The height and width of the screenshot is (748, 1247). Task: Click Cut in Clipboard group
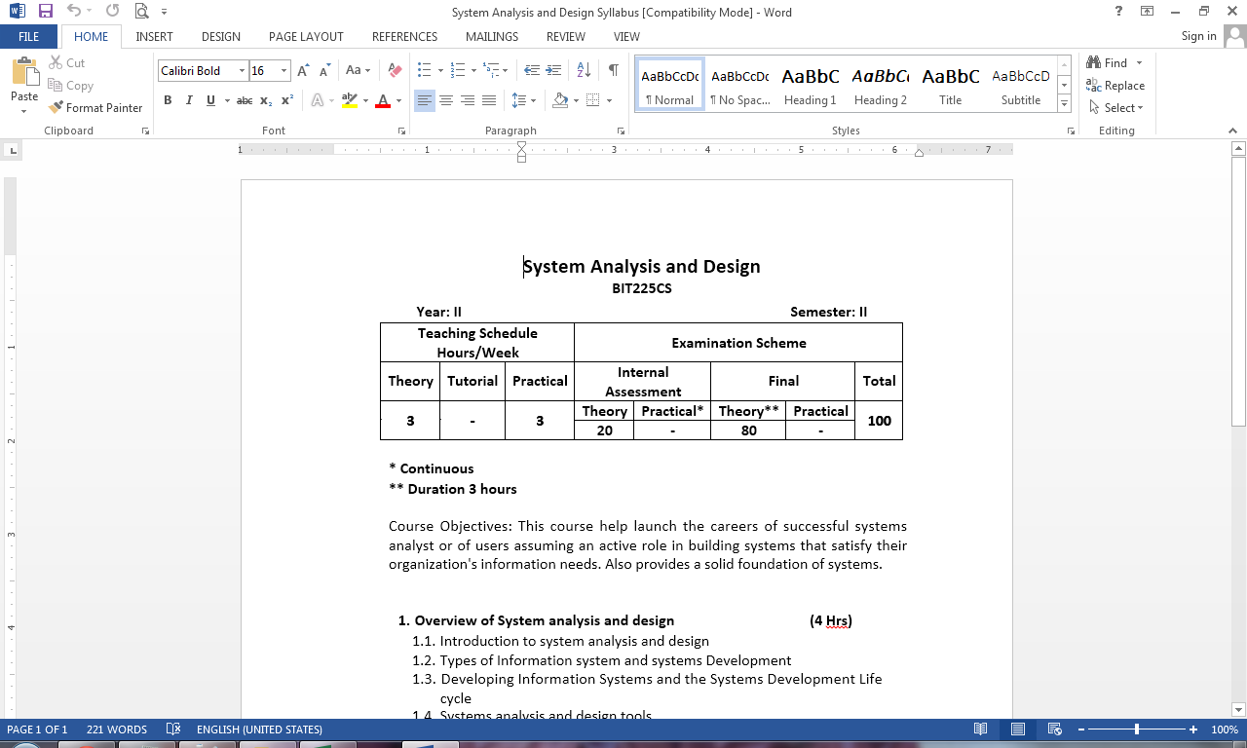click(x=66, y=62)
